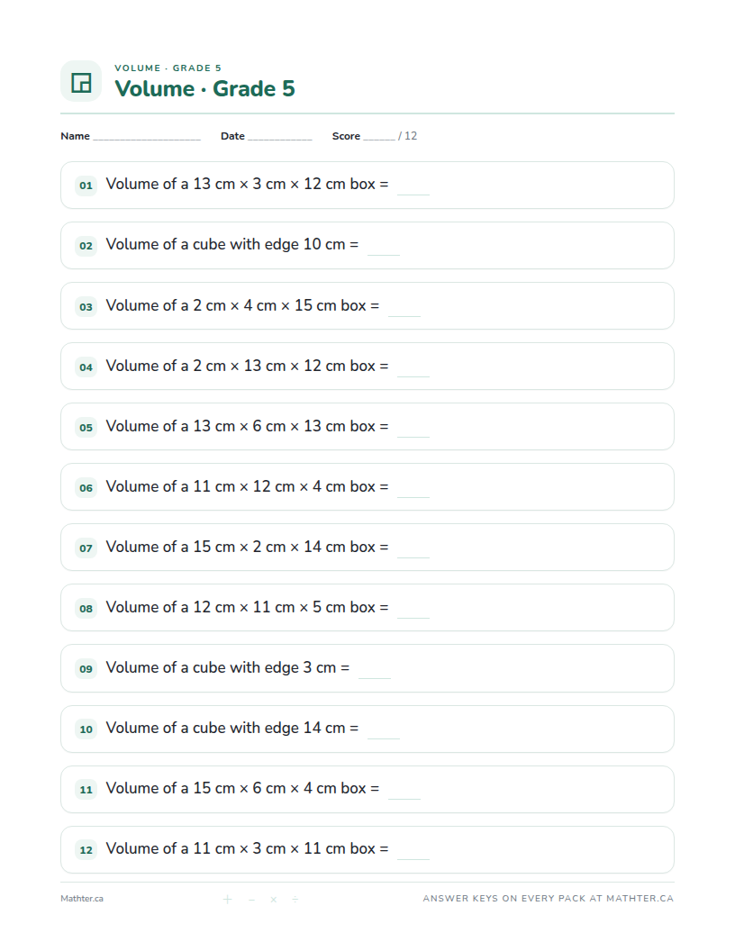Click the text "Volume of a 13 cm × 3 cm × 12 cm box"
The width and height of the screenshot is (735, 951).
coord(240,184)
